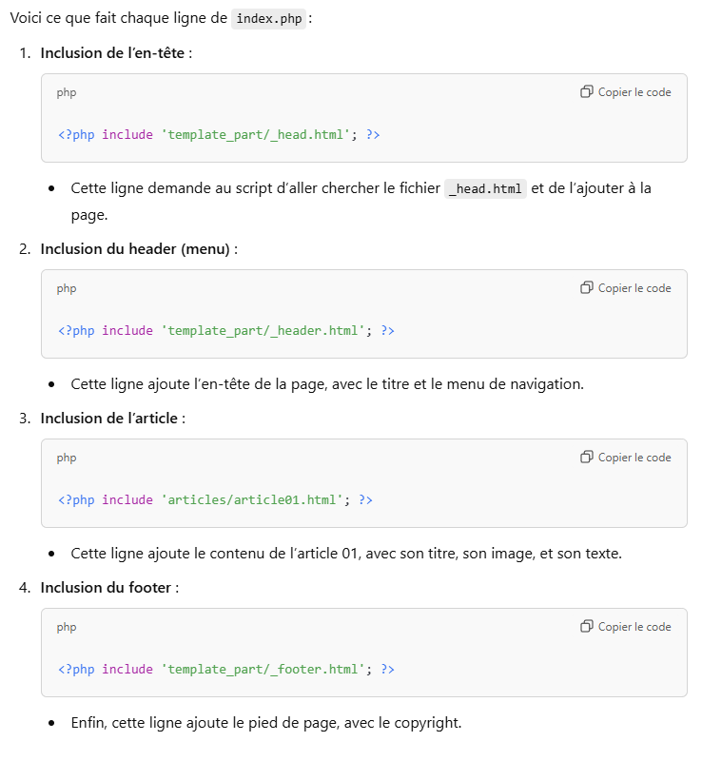
Task: Click the string 'template_part/_head.html' in the code
Action: coord(256,135)
